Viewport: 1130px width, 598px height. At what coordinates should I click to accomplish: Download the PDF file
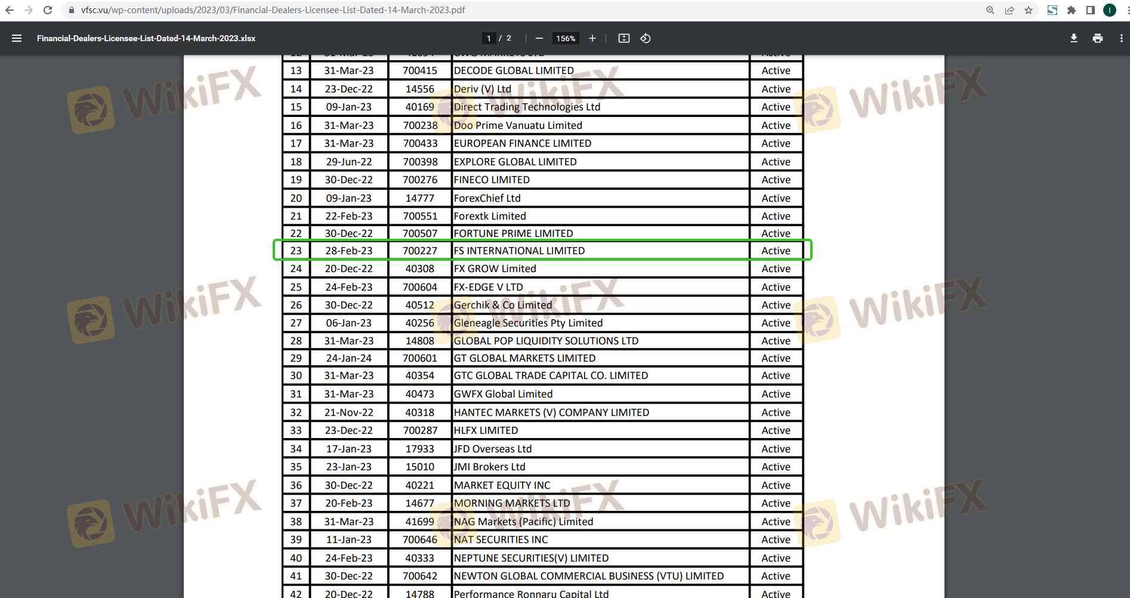click(x=1074, y=38)
